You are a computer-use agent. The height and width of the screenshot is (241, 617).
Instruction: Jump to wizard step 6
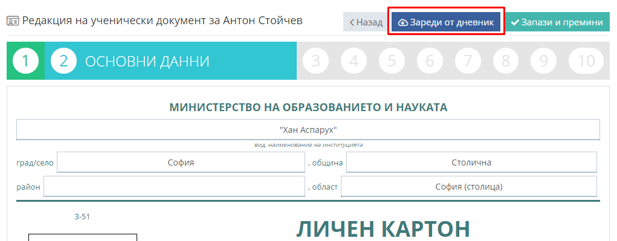pos(430,61)
